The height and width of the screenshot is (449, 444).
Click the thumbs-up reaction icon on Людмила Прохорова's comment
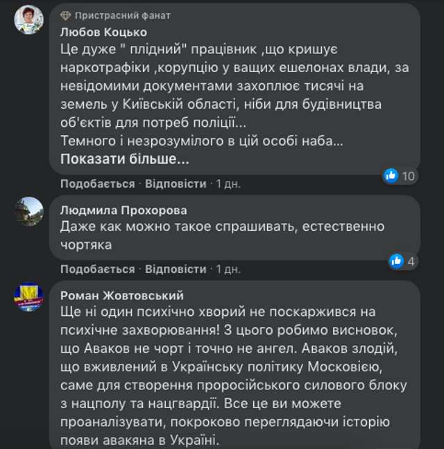click(x=397, y=261)
